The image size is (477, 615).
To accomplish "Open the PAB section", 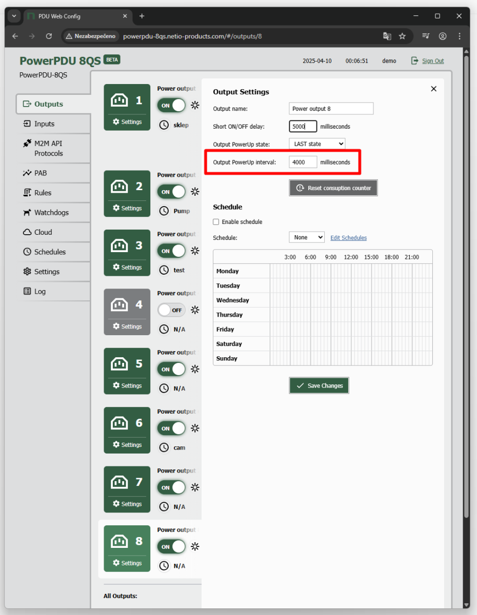I will [x=53, y=173].
